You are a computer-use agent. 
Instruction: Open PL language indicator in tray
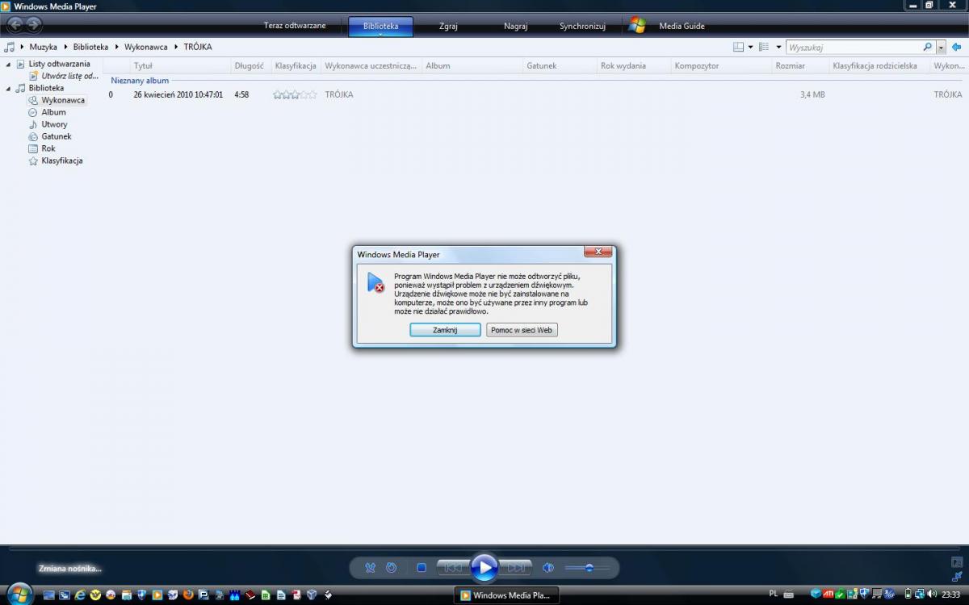(x=774, y=594)
